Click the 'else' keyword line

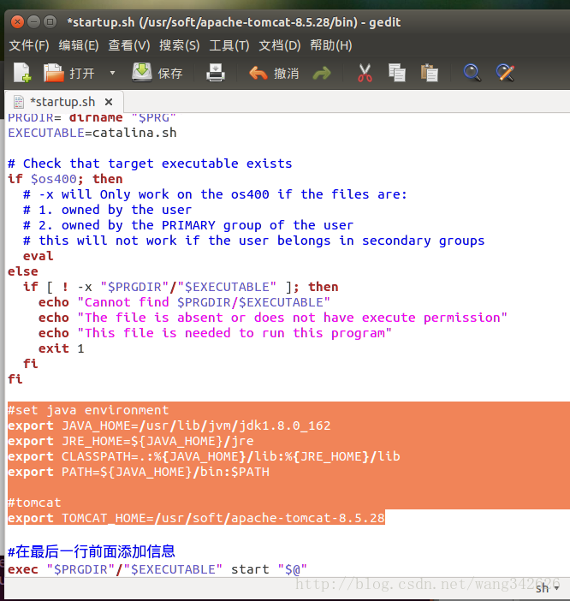click(x=22, y=271)
